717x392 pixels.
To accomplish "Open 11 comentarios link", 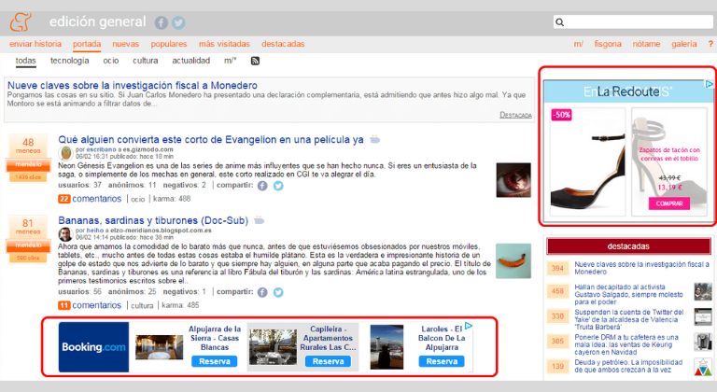I will pyautogui.click(x=90, y=305).
